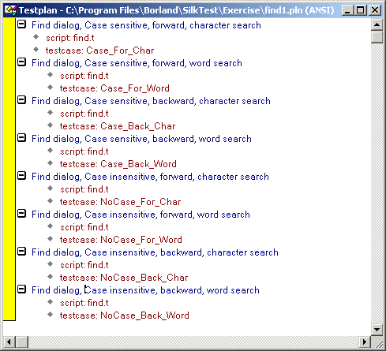
Task: Select 'Find dialog, Case sensitive, backward, character search' line
Action: pos(151,101)
